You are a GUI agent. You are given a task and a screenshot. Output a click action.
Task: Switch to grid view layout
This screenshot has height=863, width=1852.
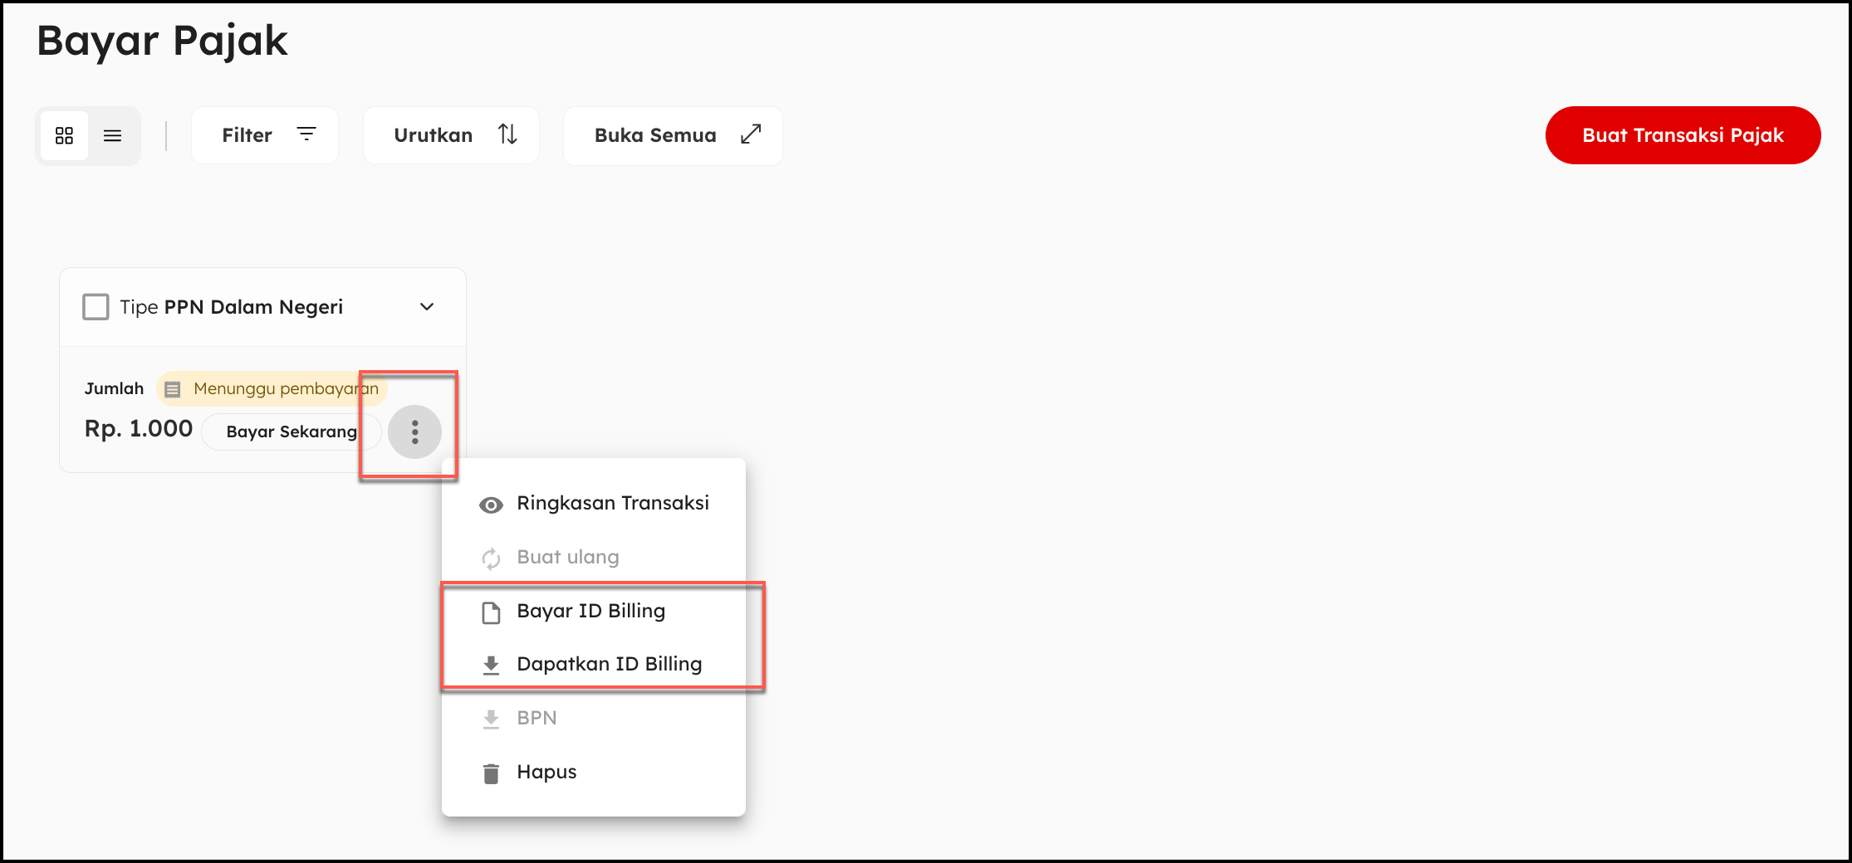pos(65,135)
